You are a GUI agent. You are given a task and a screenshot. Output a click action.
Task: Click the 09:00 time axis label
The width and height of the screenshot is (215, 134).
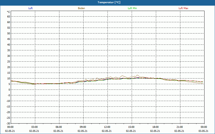[83, 127]
